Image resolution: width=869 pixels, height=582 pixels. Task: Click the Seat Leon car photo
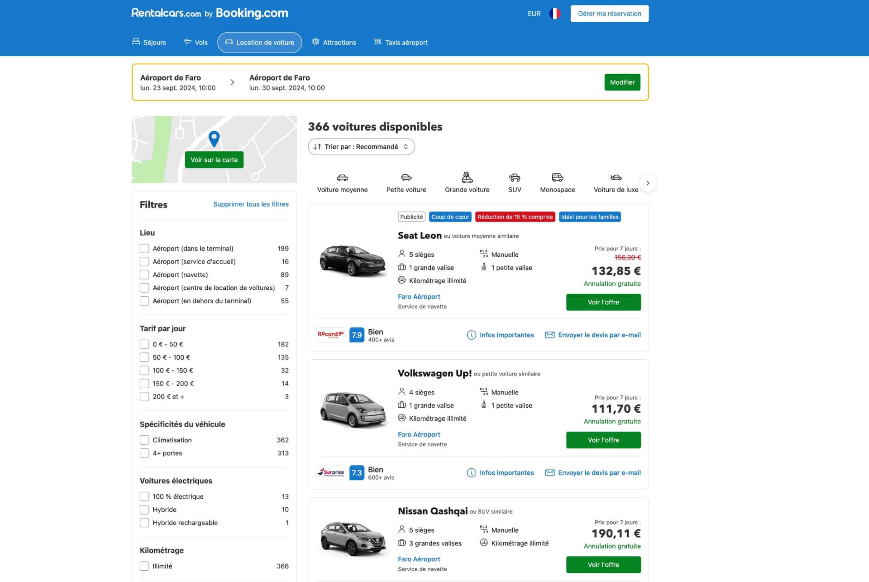tap(353, 260)
